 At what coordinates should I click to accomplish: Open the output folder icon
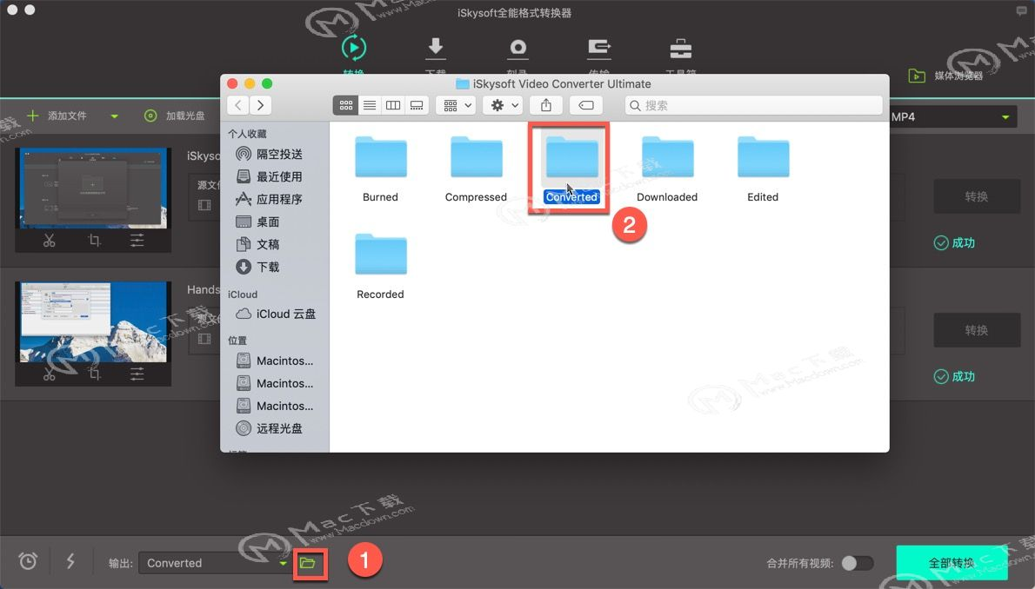[308, 563]
